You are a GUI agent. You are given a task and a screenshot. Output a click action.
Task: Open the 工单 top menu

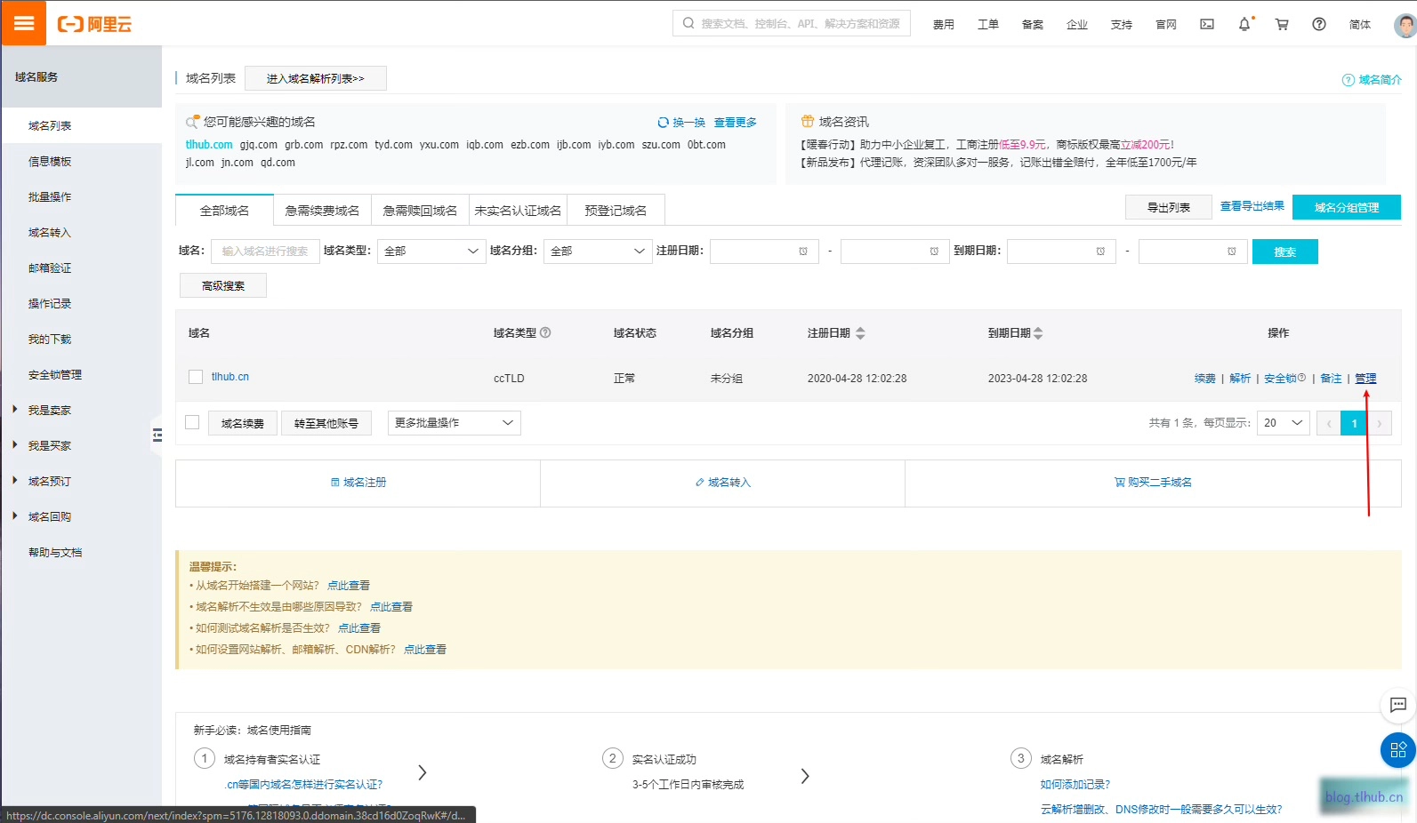point(987,24)
